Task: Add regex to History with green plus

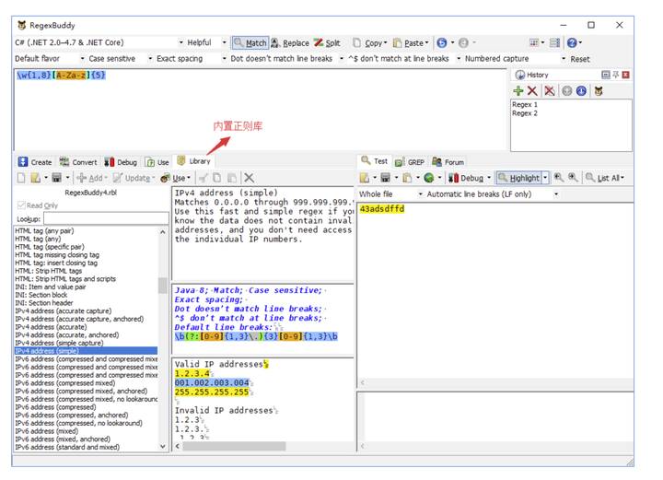Action: 518,91
